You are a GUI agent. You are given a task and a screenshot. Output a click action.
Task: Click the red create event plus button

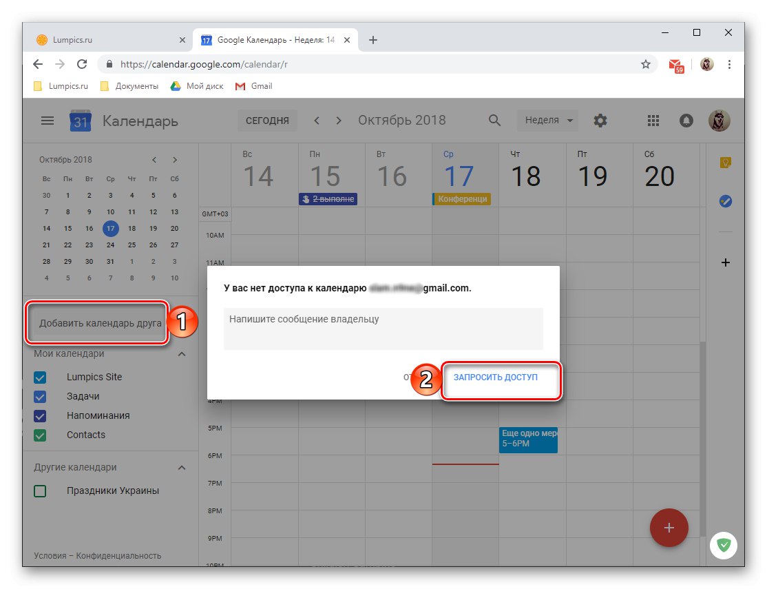[x=669, y=528]
